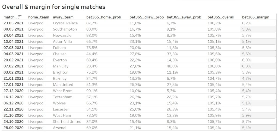278x133 pixels.
Task: Click the away_team column header
Action: click(x=63, y=17)
